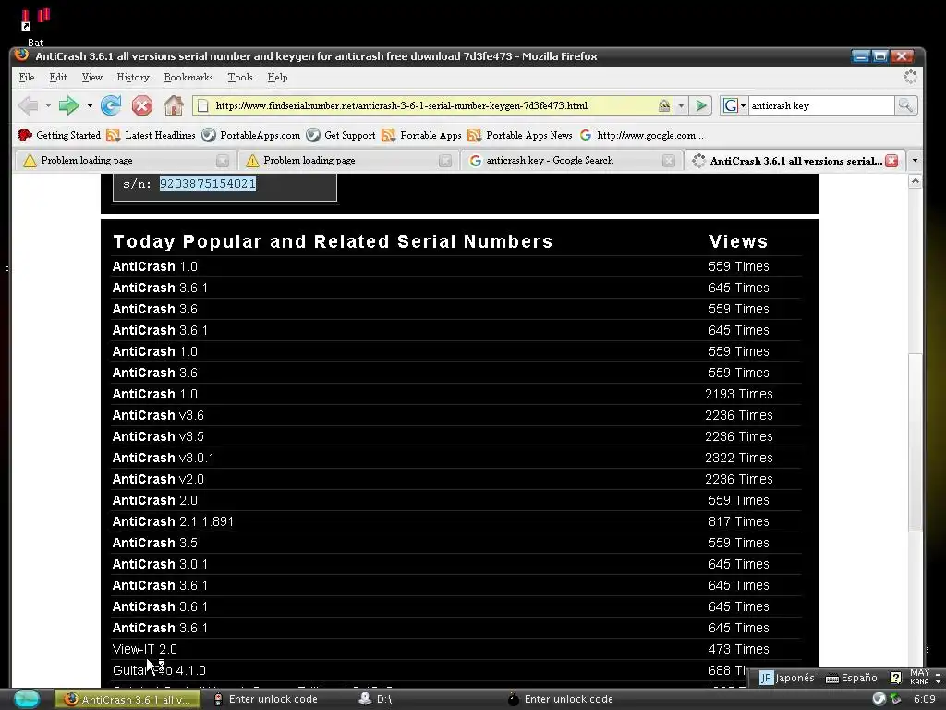Click the 473 Times views value

click(738, 649)
